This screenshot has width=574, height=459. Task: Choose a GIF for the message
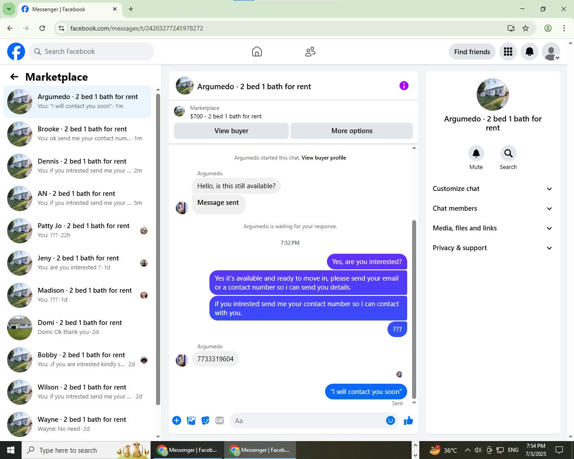(220, 420)
